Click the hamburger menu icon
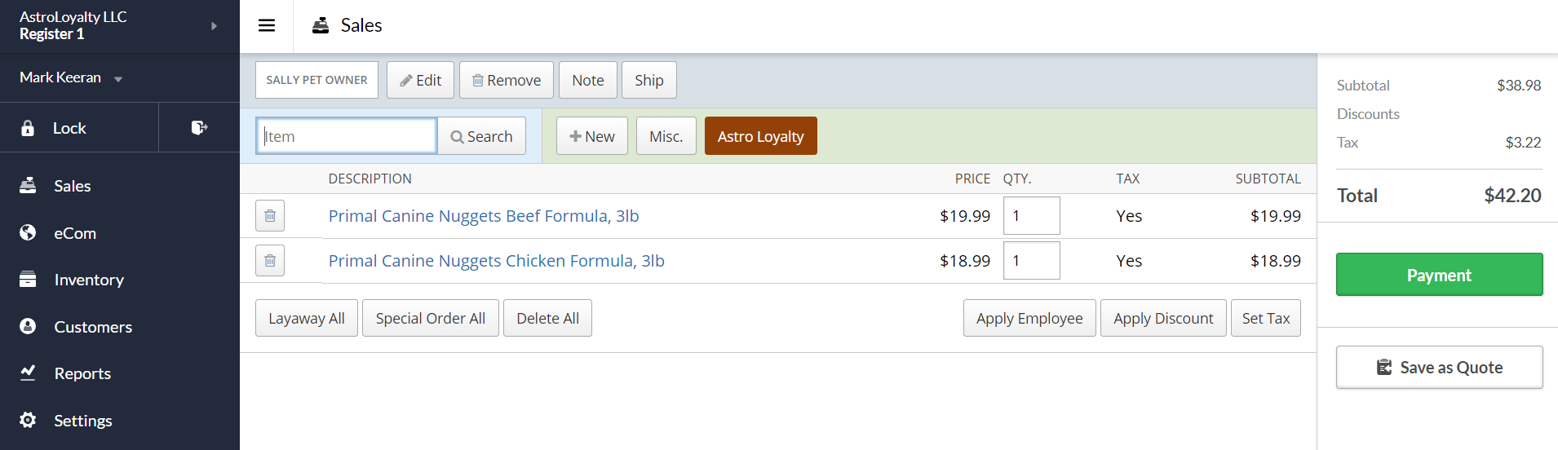The height and width of the screenshot is (450, 1558). (x=267, y=25)
